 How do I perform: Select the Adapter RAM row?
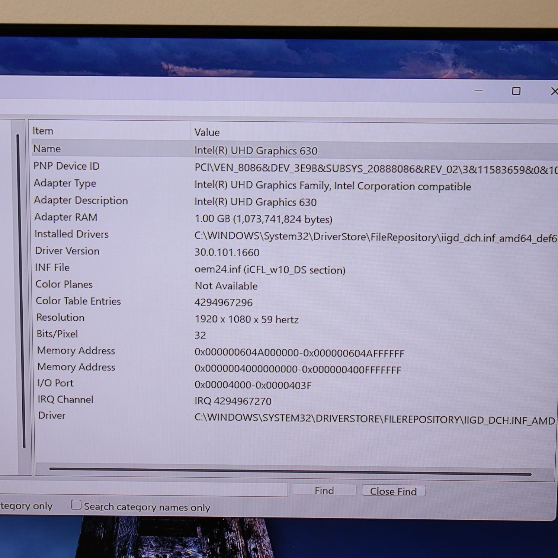(66, 217)
